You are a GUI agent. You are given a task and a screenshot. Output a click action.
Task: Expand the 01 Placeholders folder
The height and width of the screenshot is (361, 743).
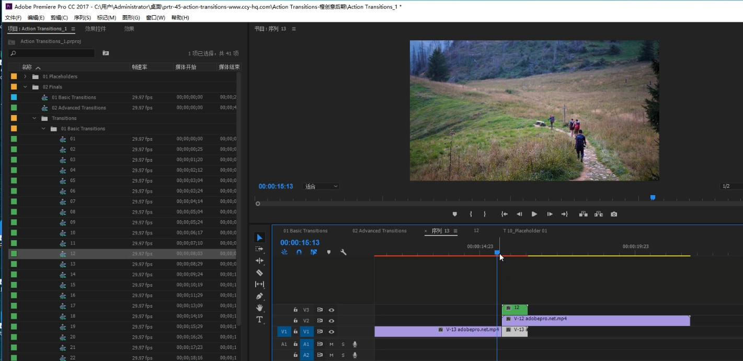coord(25,76)
